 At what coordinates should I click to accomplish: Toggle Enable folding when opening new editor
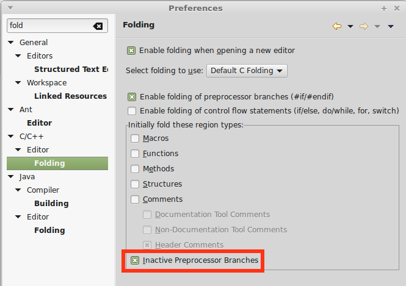(131, 51)
